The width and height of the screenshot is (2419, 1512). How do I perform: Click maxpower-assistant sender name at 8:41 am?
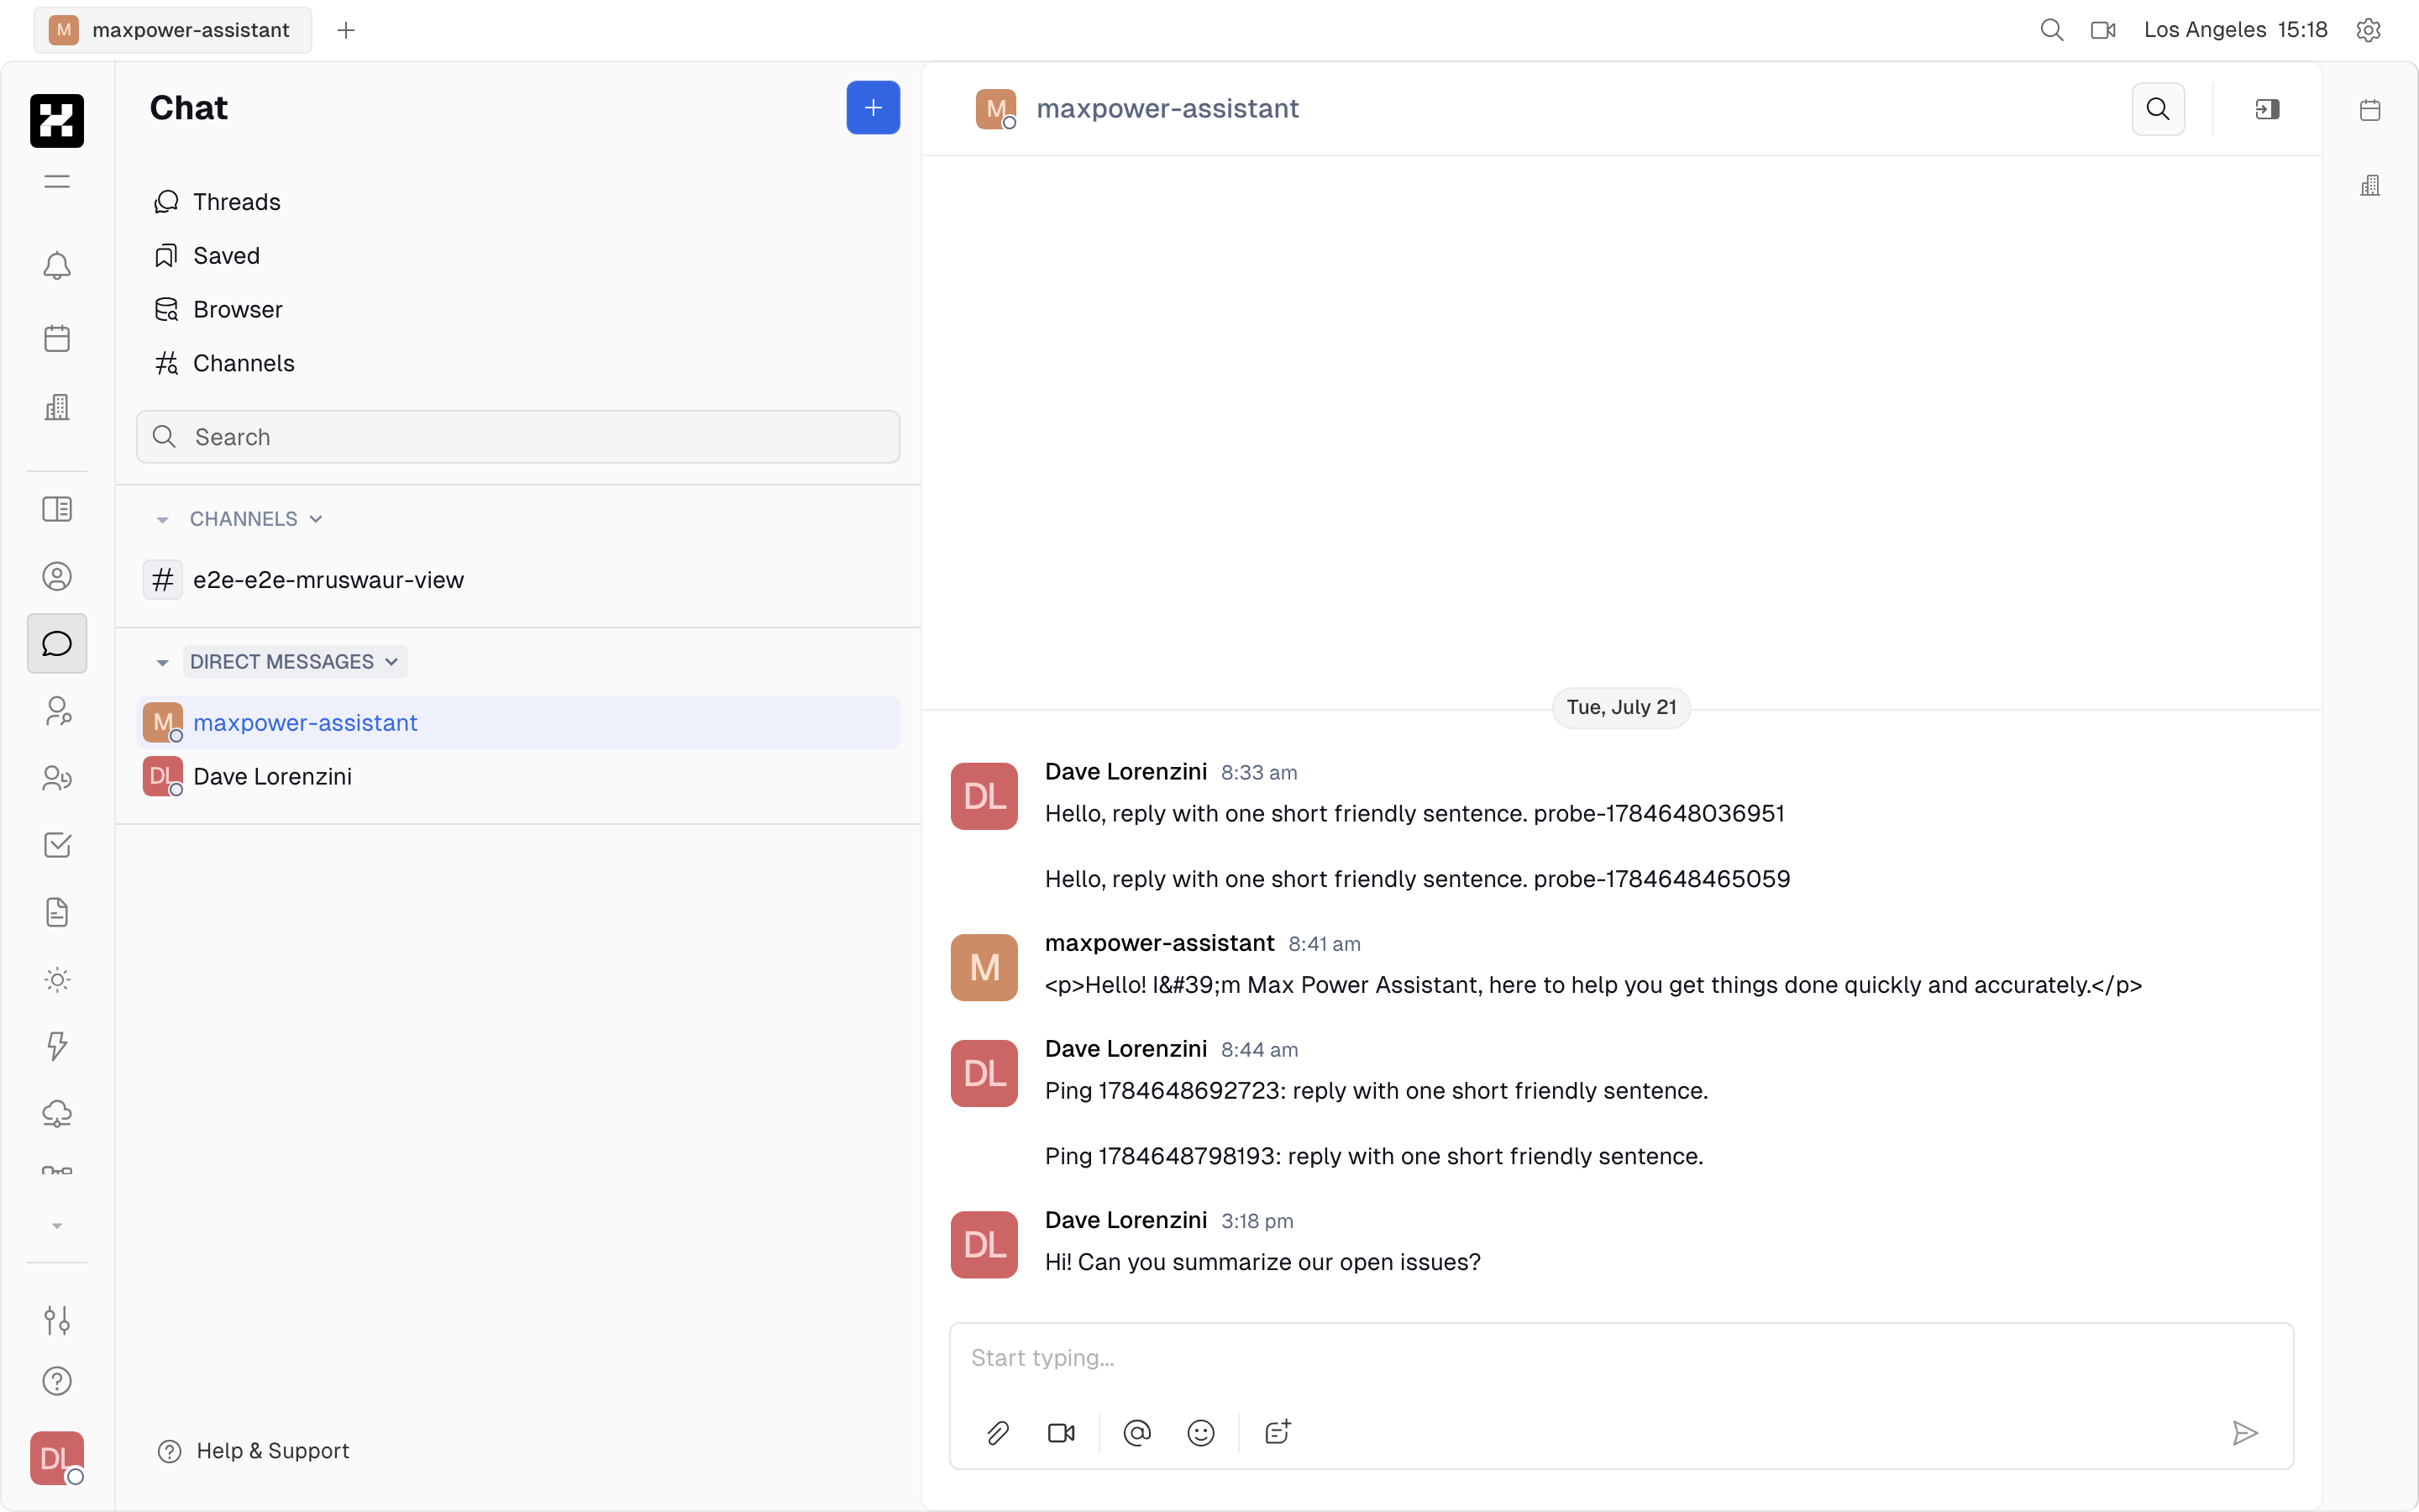(x=1159, y=943)
